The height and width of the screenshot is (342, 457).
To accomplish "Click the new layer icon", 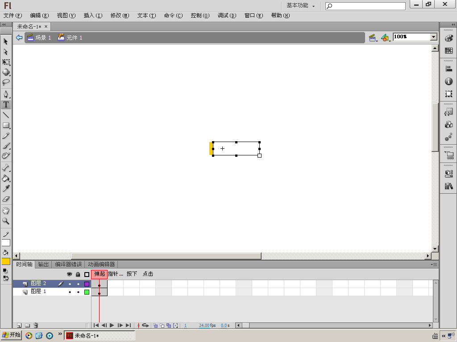I will [19, 326].
